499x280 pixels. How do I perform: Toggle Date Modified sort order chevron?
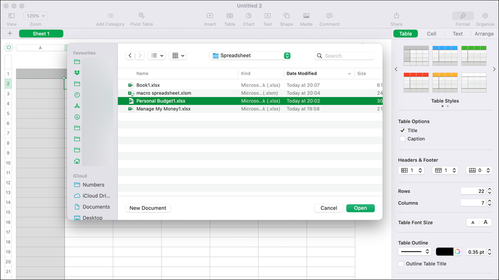click(x=349, y=74)
